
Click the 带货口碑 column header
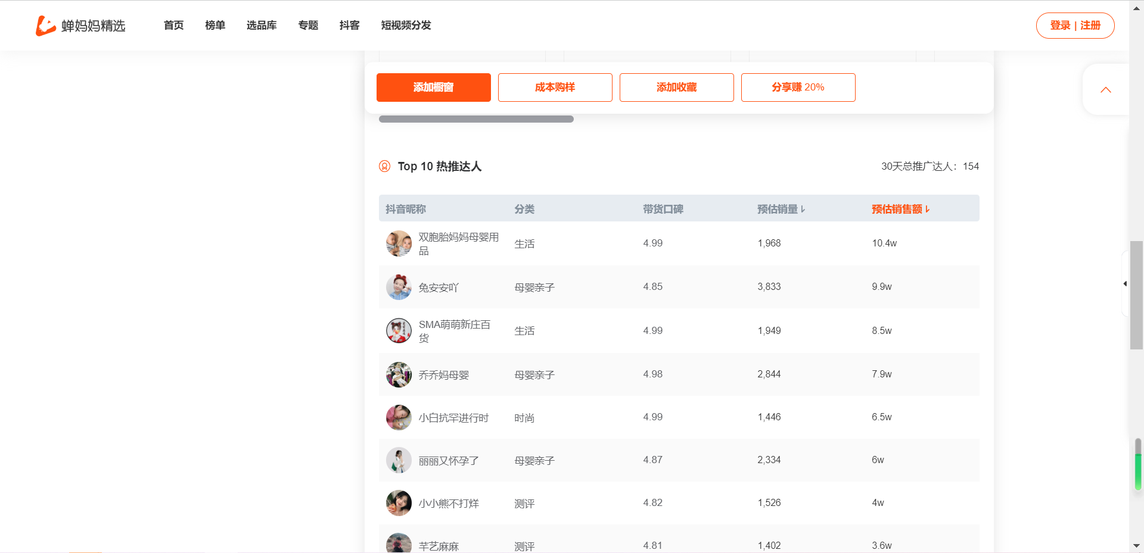[x=663, y=209]
